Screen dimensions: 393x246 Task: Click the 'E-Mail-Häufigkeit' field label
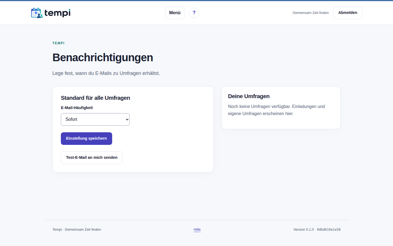[77, 108]
